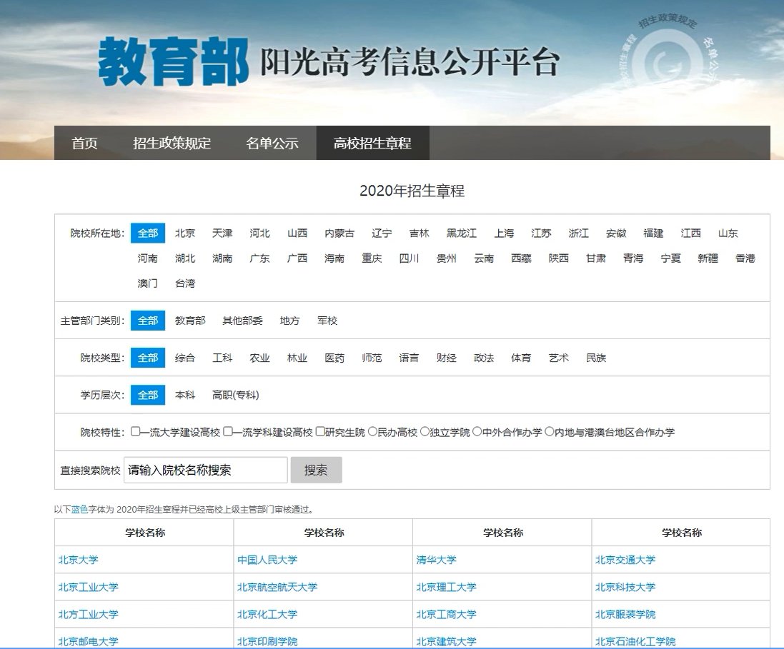784x649 pixels.
Task: Check the 一流大学建设高校 checkbox
Action: 135,432
